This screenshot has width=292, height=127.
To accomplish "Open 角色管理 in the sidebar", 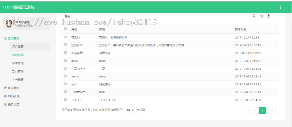I will 18,55.
